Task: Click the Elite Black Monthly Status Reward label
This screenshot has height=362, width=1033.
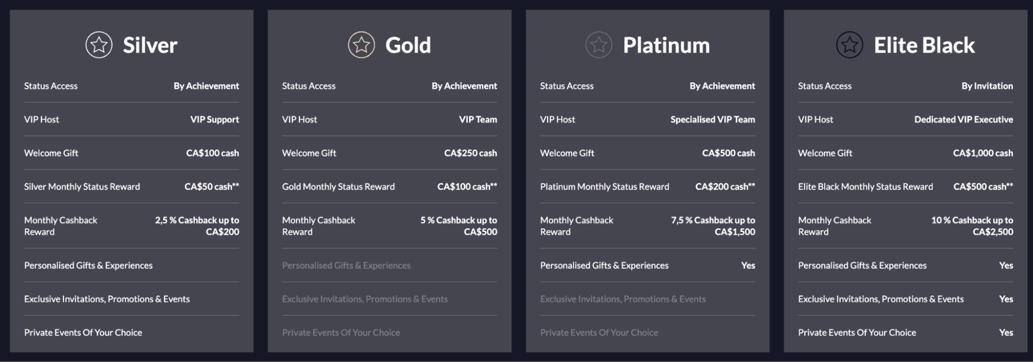Action: pos(866,186)
